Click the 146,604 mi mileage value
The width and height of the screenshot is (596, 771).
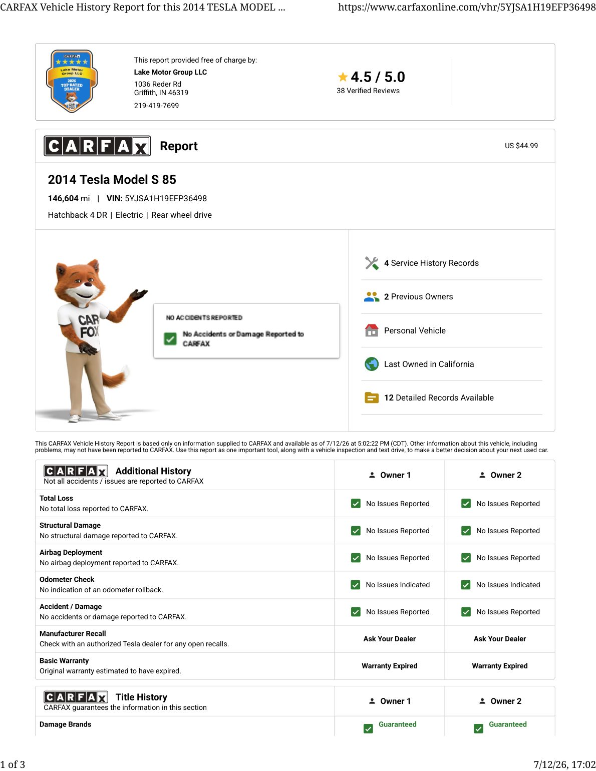pos(69,198)
